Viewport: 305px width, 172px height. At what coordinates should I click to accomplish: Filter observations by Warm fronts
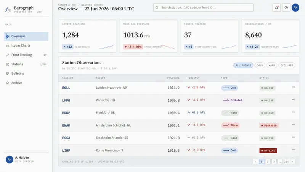272,65
